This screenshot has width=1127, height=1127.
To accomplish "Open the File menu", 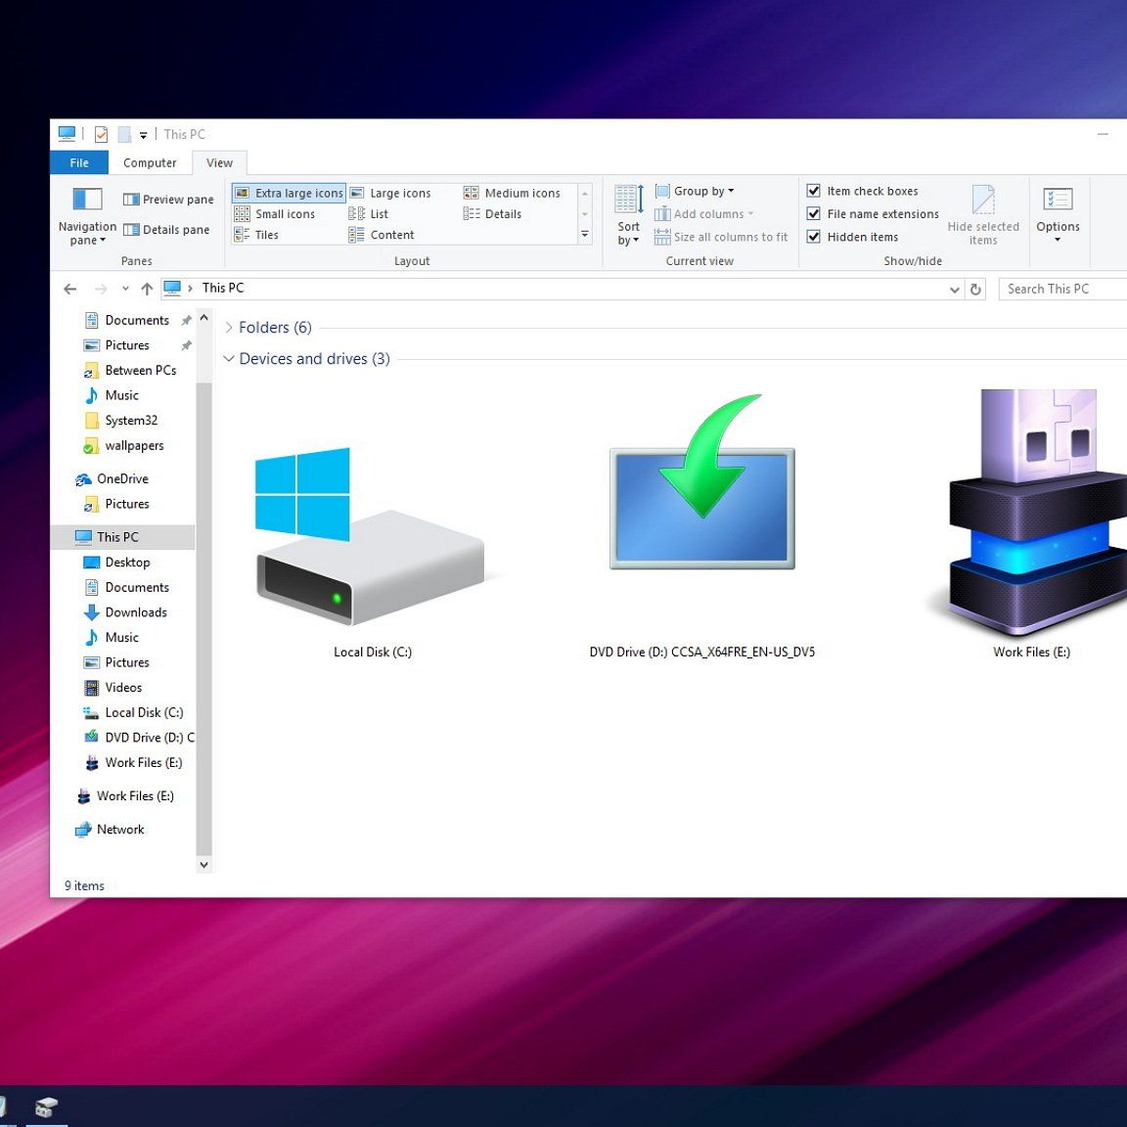I will click(78, 162).
